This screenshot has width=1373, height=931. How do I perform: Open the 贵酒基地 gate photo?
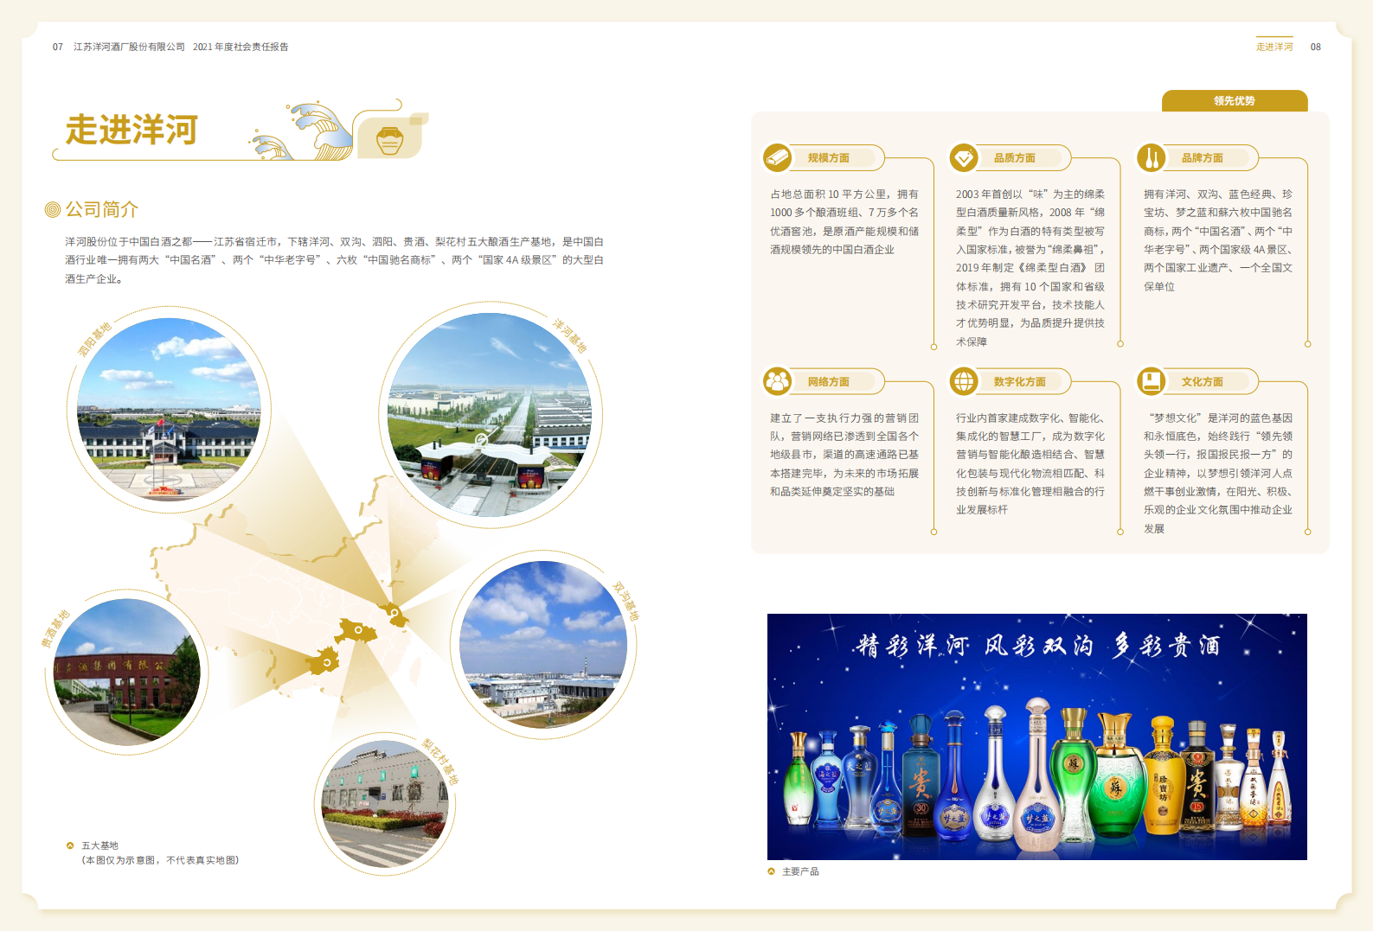(126, 673)
